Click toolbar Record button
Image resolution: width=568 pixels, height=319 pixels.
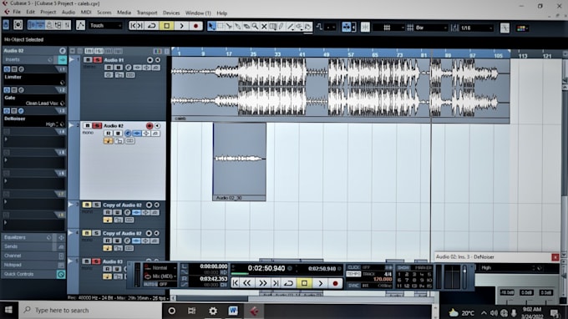196,26
